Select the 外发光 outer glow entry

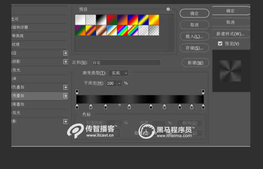tap(39, 113)
